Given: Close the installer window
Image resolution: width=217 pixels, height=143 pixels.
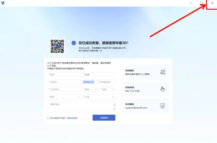Looking at the screenshot, I should (212, 3).
